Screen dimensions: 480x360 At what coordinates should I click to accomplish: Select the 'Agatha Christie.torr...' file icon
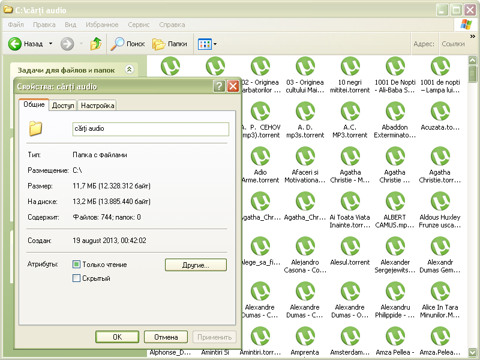point(440,156)
